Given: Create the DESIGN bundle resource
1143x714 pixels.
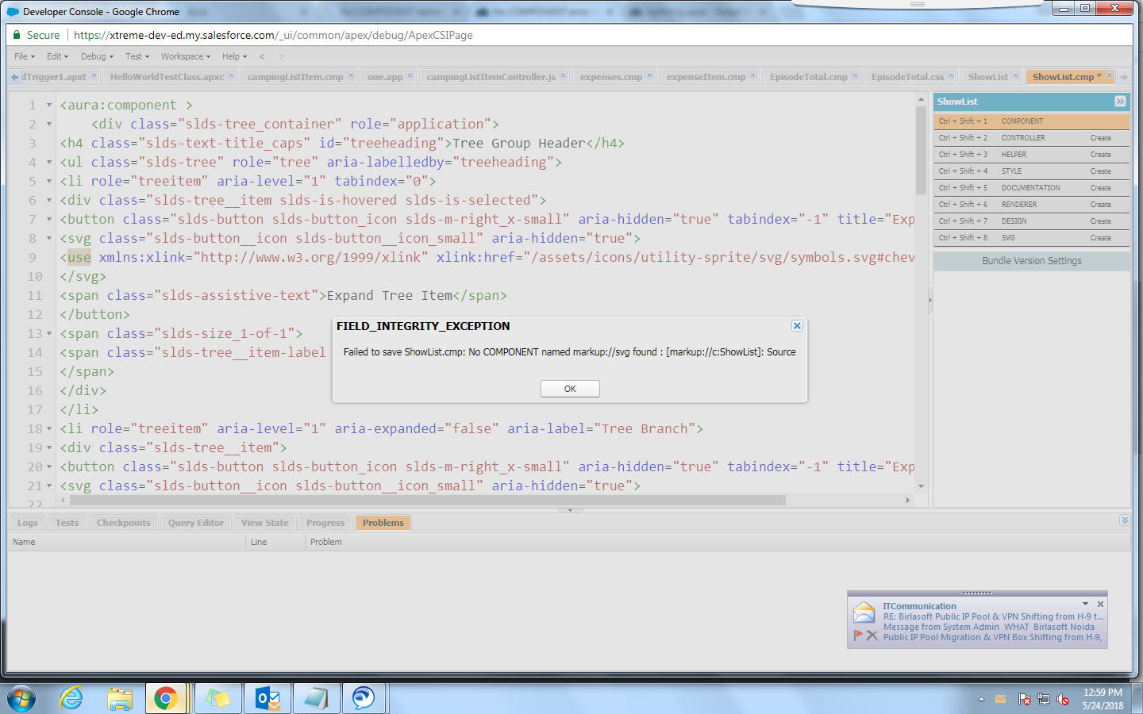Looking at the screenshot, I should point(1100,221).
